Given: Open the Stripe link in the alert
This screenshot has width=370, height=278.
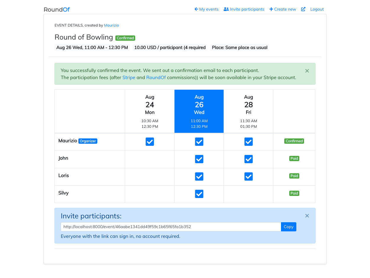Looking at the screenshot, I should pos(129,78).
